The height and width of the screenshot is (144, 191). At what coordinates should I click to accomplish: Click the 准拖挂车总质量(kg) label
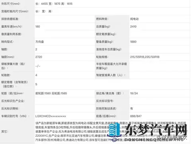[109, 49]
